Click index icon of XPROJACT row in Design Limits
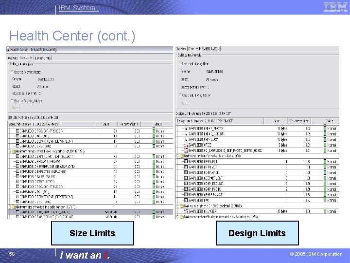 pyautogui.click(x=186, y=139)
